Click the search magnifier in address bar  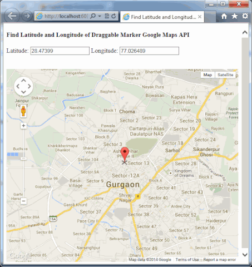(x=93, y=16)
